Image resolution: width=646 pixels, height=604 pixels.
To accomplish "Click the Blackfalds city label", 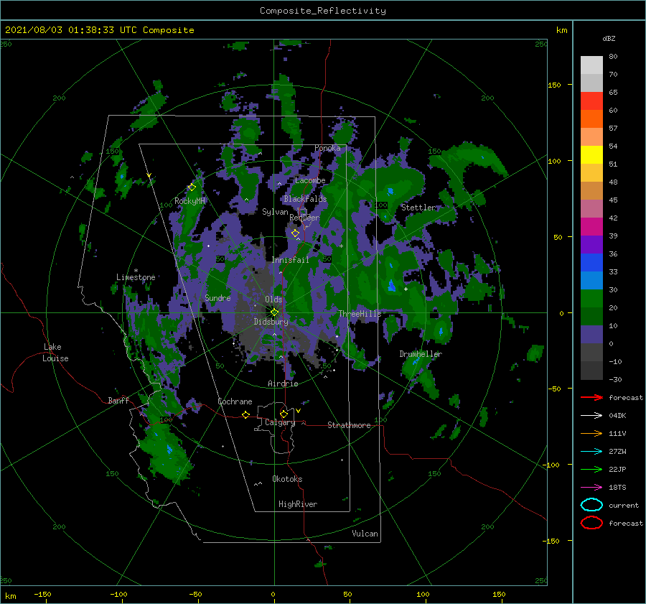I will click(x=305, y=199).
